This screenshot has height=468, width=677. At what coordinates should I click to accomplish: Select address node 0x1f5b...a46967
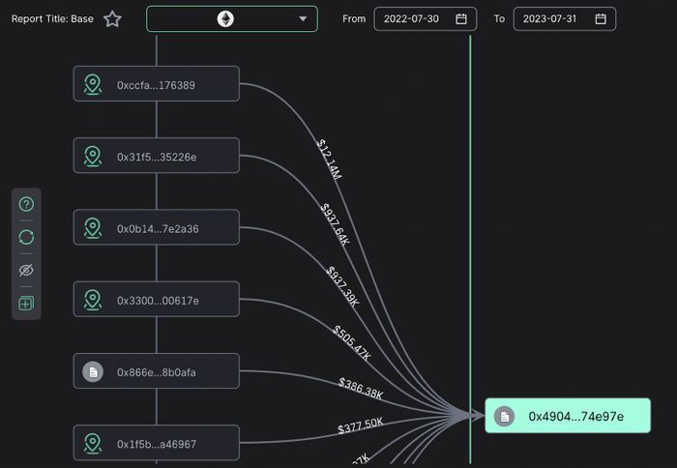(x=157, y=443)
